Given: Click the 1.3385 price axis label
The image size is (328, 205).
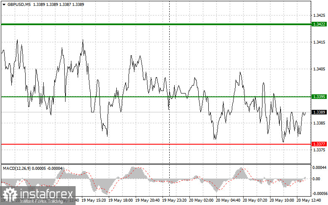Looking at the screenshot, I should pos(319,123).
